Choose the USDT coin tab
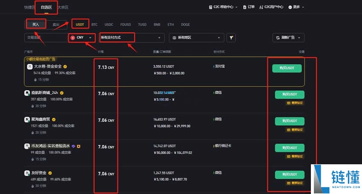 click(80, 24)
